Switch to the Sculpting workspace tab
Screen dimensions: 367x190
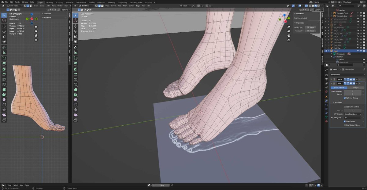[x=59, y=2]
